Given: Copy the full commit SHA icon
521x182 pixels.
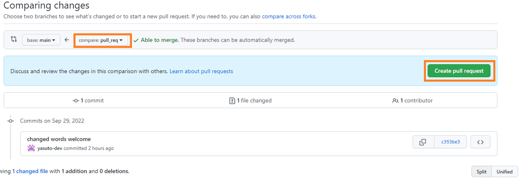Looking at the screenshot, I should pyautogui.click(x=423, y=142).
